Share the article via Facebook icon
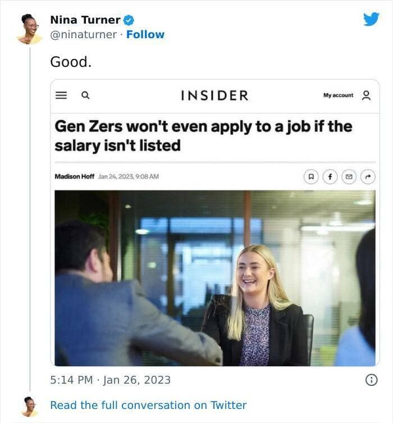393x423 pixels. coord(330,177)
